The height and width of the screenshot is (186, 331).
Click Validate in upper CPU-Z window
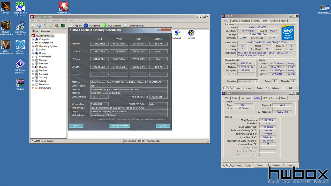[276, 88]
